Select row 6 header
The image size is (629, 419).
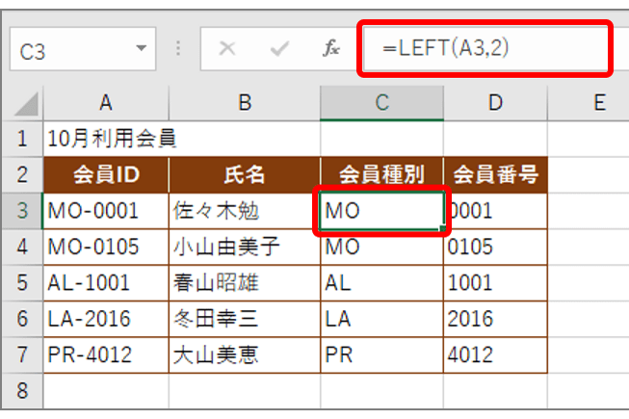pos(22,319)
